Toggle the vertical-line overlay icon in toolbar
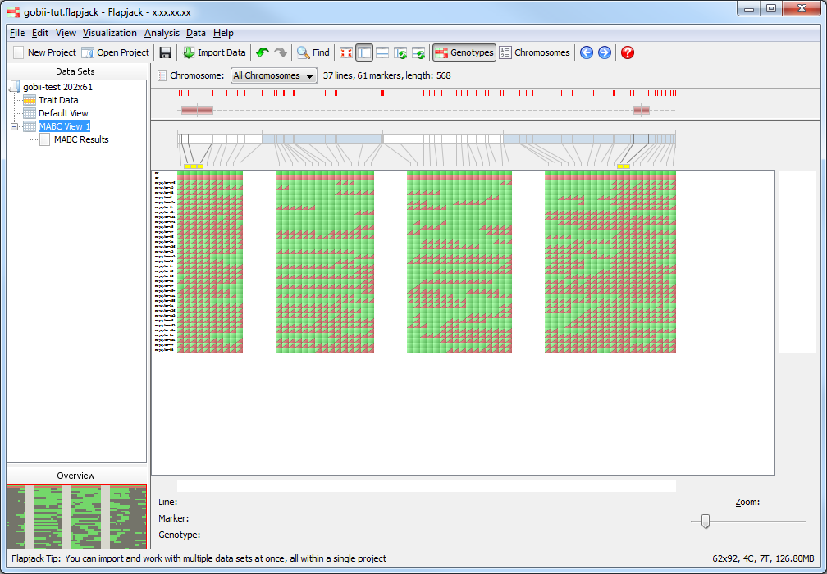 coord(364,52)
